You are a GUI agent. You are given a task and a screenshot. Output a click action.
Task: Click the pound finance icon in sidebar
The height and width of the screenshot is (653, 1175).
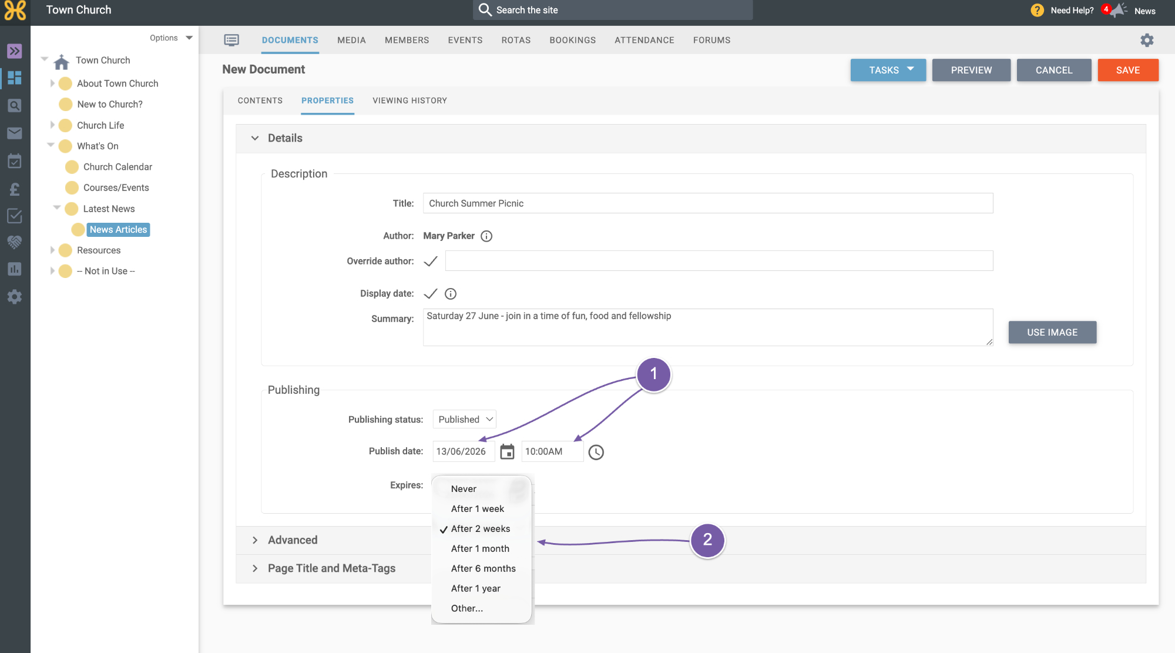click(15, 189)
